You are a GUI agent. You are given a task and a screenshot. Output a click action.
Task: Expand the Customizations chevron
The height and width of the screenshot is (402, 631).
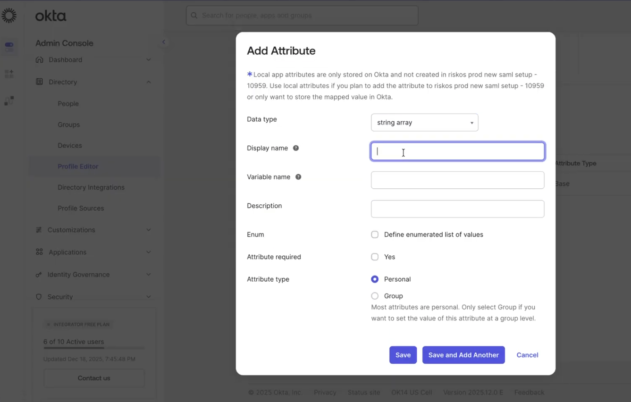[148, 230]
